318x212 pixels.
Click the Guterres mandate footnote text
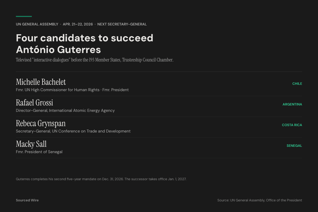coord(101,179)
